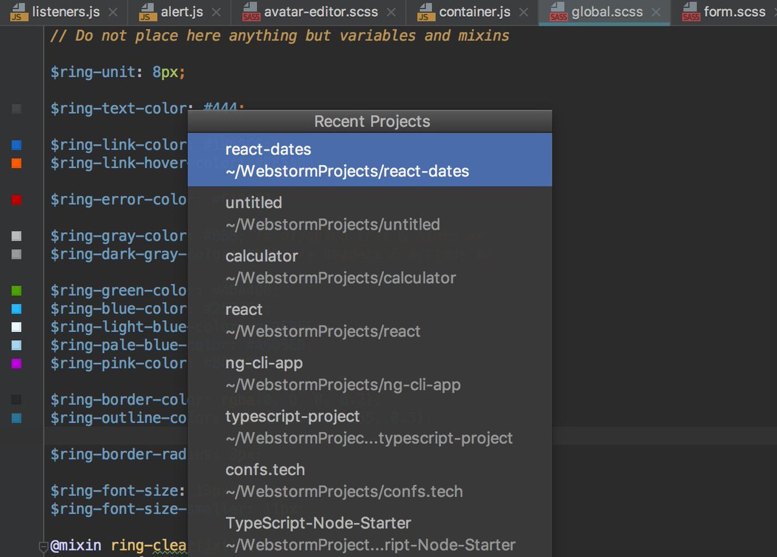
Task: Click the ring-green-color gutter swatch
Action: pos(17,290)
